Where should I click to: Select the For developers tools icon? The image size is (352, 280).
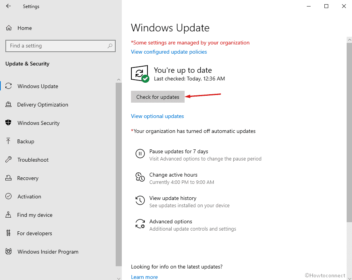(x=8, y=233)
